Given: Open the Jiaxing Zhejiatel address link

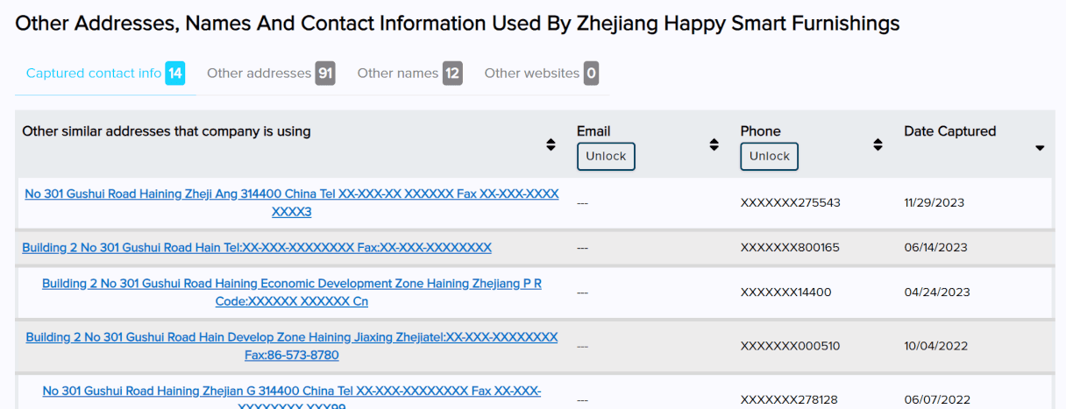Looking at the screenshot, I should point(292,346).
